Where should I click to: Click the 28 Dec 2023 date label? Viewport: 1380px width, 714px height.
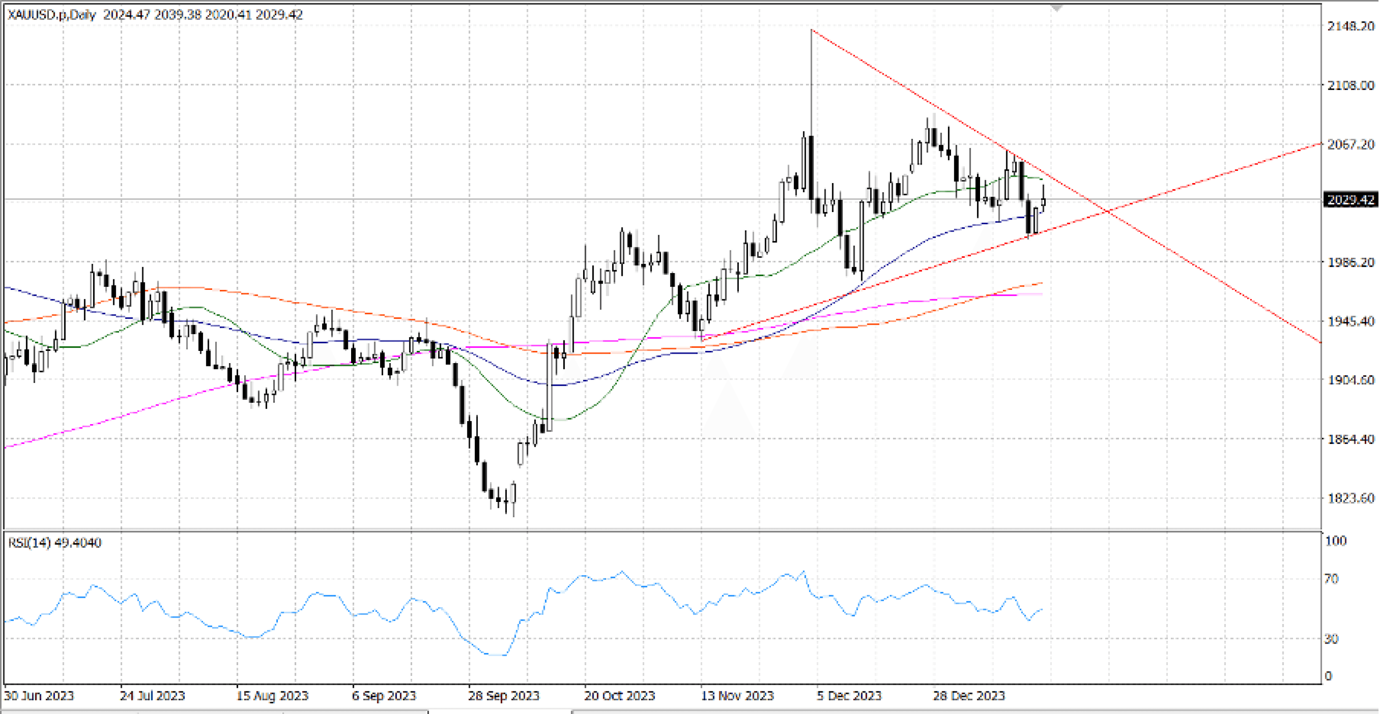pyautogui.click(x=969, y=696)
